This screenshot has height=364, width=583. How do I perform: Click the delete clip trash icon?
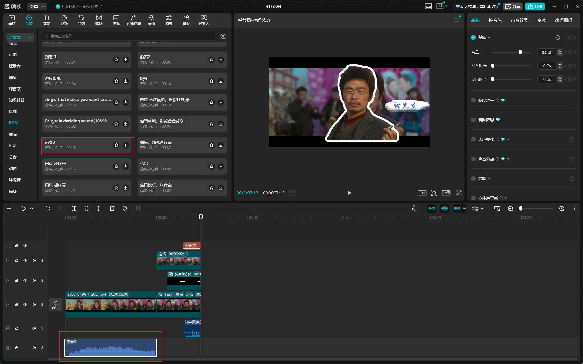112,209
